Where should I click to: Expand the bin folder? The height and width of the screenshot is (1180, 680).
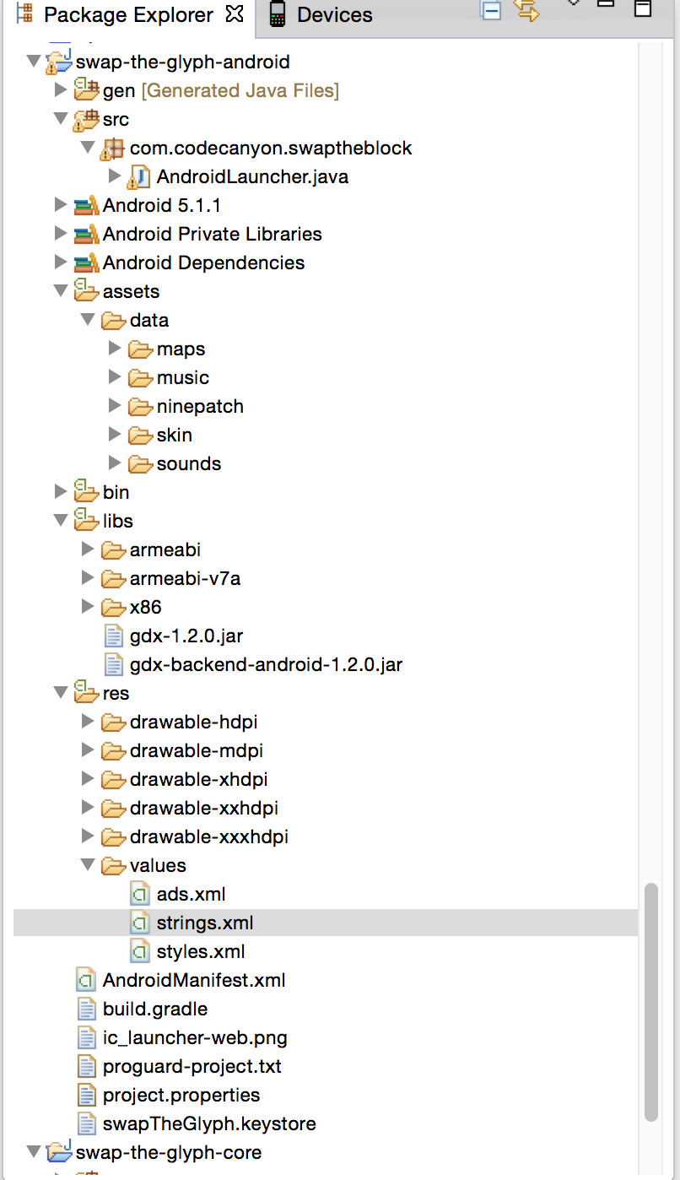tap(60, 492)
